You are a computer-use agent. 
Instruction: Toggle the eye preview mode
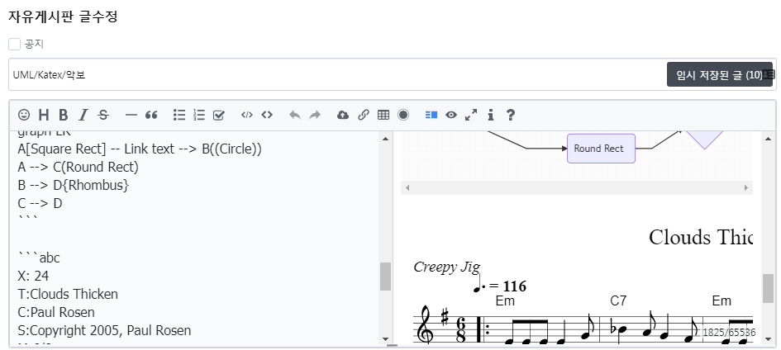click(451, 115)
